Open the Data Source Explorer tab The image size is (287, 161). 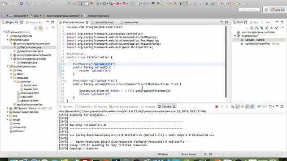(124, 106)
